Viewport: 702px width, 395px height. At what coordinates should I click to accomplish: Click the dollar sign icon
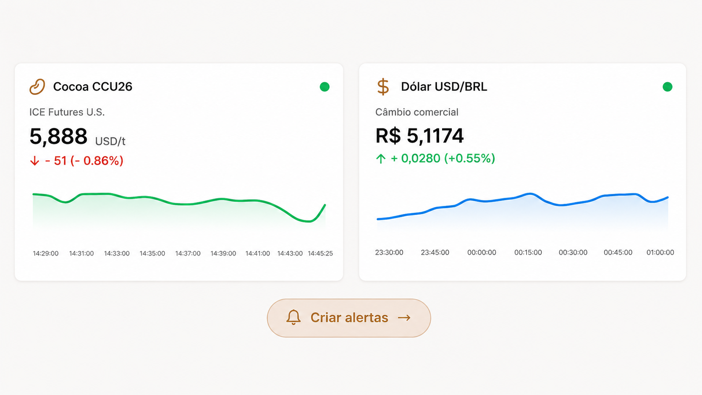[383, 87]
